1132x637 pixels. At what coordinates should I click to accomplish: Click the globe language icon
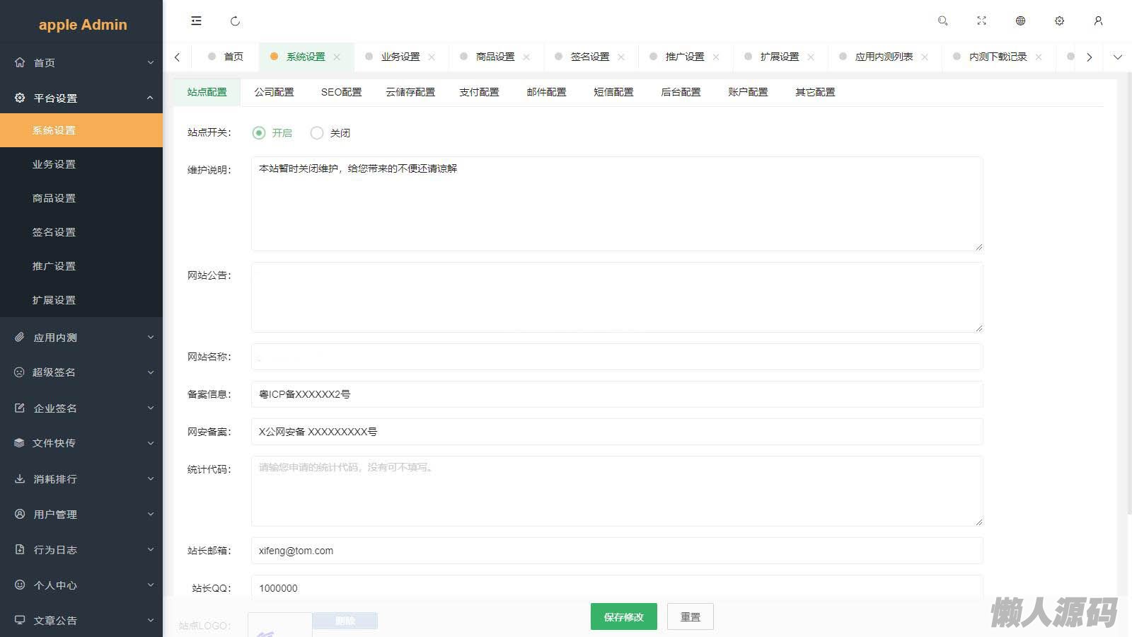(x=1020, y=21)
